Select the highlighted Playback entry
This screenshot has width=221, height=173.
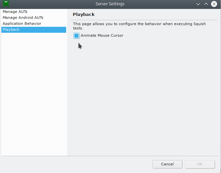pos(34,29)
